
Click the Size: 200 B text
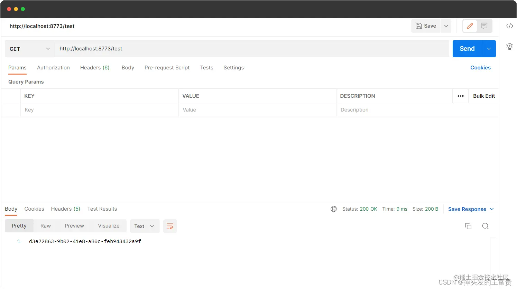click(425, 209)
